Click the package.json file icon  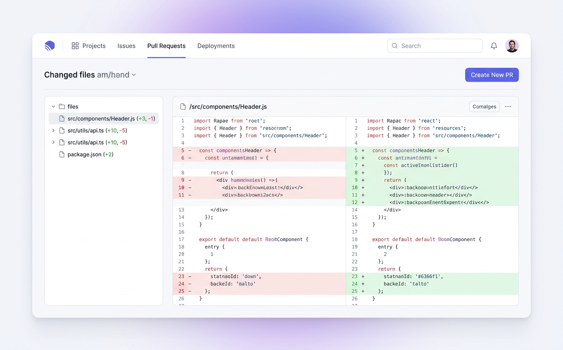62,154
